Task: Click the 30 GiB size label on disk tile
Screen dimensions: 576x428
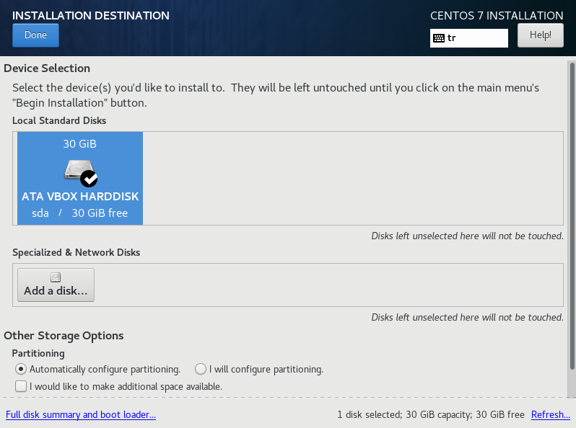Action: [x=79, y=144]
